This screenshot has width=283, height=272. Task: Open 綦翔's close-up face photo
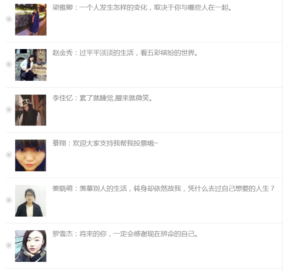(30, 155)
